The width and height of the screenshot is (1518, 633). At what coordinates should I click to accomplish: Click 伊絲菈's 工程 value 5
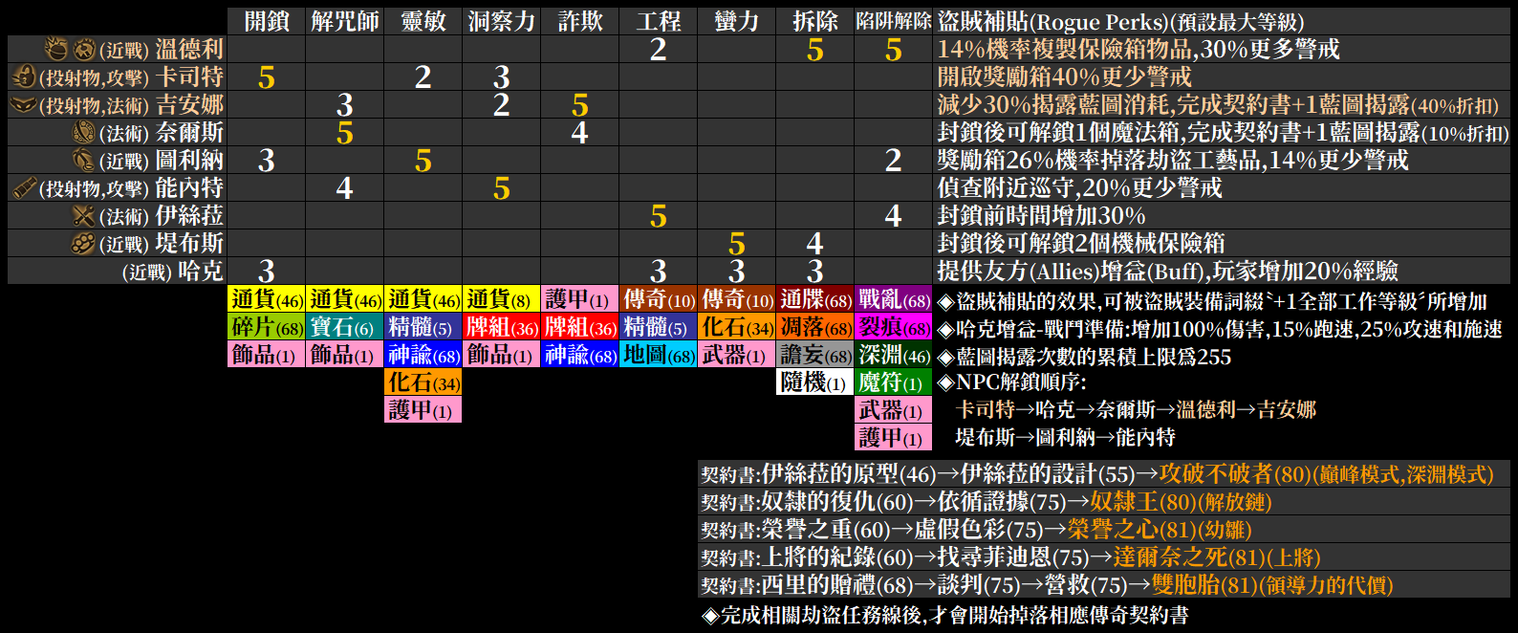click(x=659, y=216)
